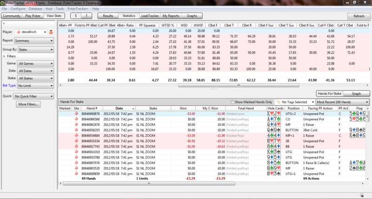Click the Refresh button

point(359,16)
